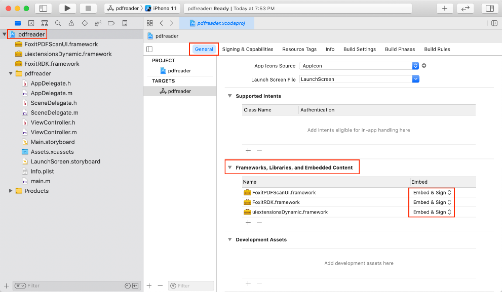This screenshot has height=292, width=502.
Task: Click the related items grid icon
Action: point(150,23)
